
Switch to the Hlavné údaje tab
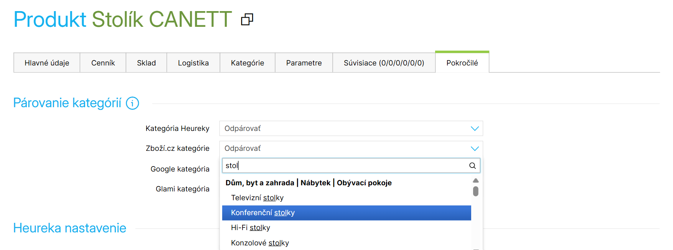point(46,62)
